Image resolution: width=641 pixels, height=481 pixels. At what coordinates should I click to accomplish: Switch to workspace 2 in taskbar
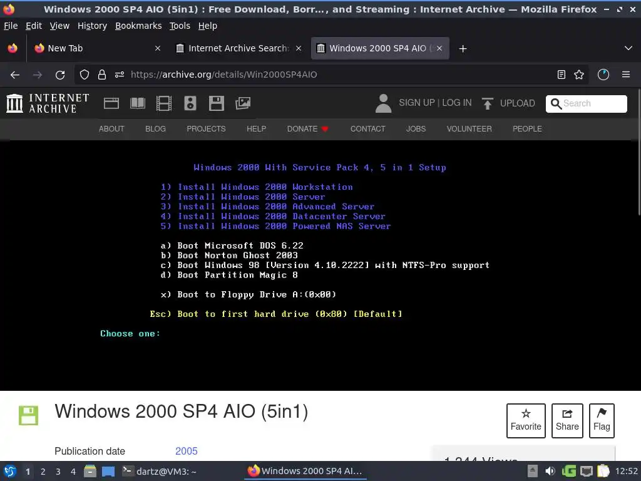(43, 472)
